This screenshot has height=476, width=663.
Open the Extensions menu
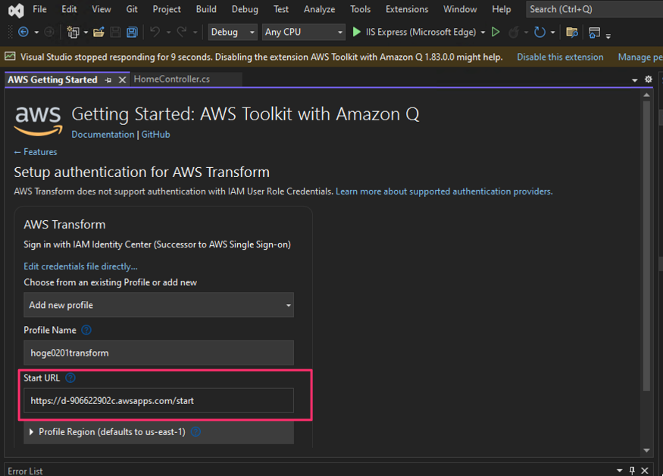pos(406,9)
